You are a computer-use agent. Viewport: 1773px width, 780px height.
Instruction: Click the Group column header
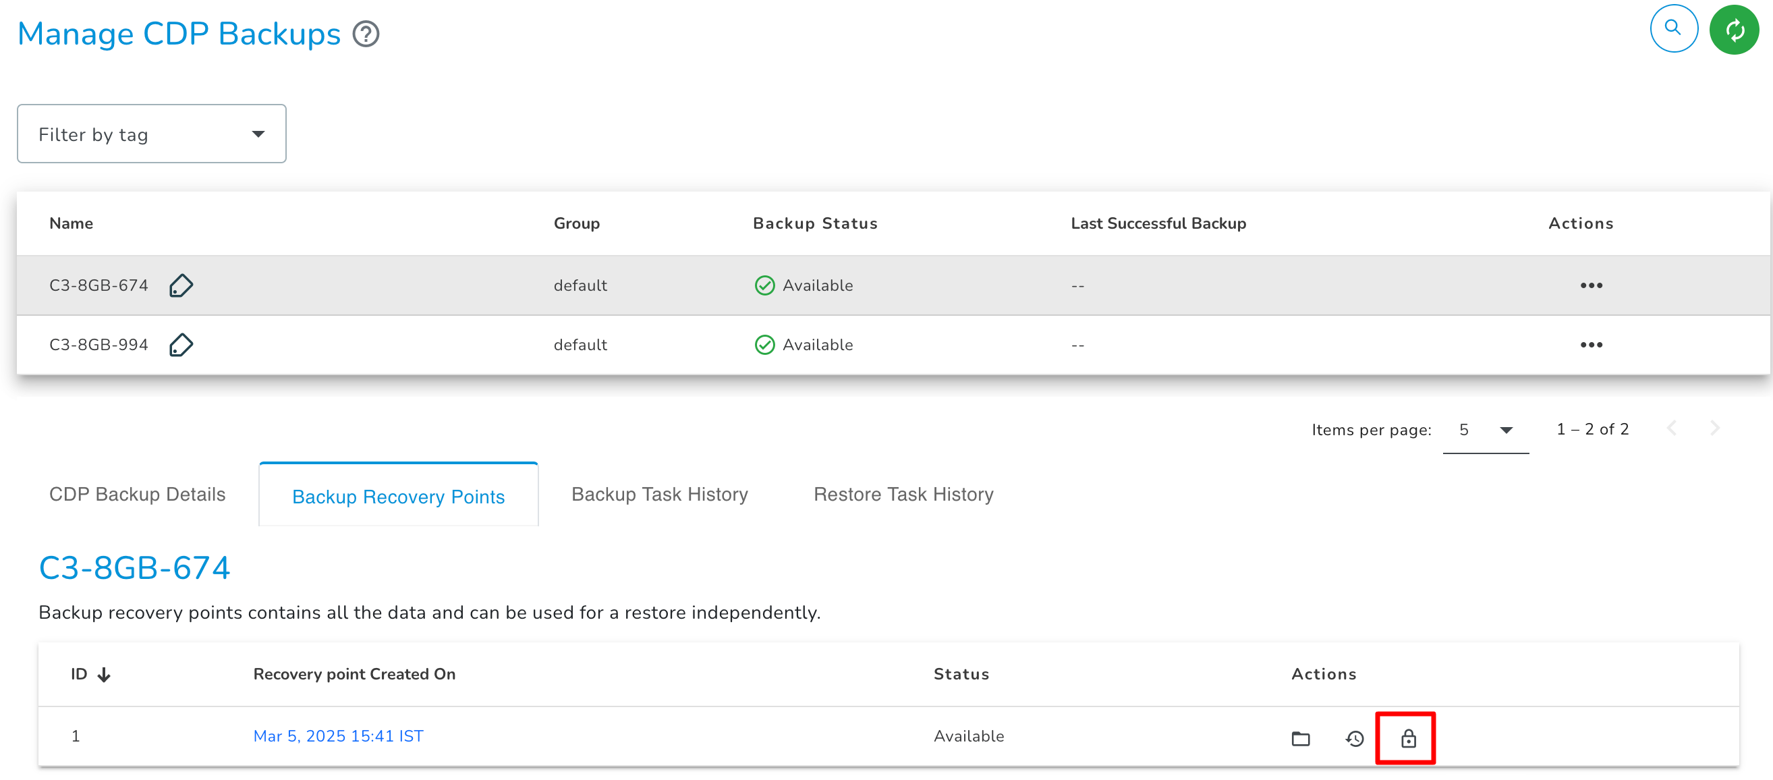(x=576, y=223)
